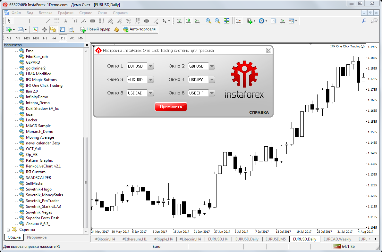This screenshot has width=382, height=252.
Task: Open the MetaEditor yellow book icon
Action: 117,29
